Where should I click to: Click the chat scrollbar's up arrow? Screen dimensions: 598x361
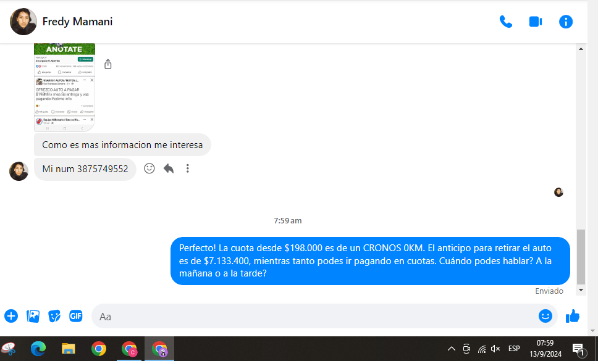(x=581, y=49)
